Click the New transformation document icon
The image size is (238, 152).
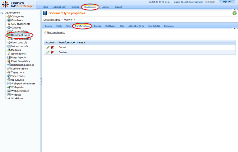(45, 32)
